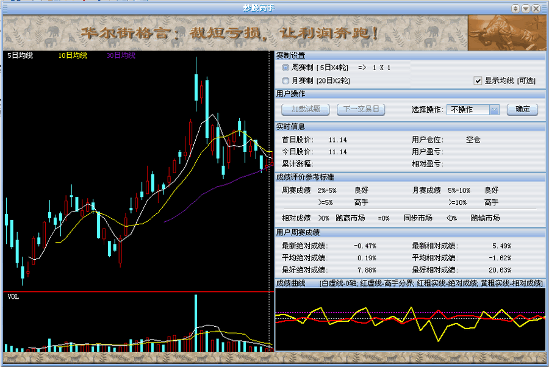
Task: Expand the operation combo box arrow
Action: 494,109
